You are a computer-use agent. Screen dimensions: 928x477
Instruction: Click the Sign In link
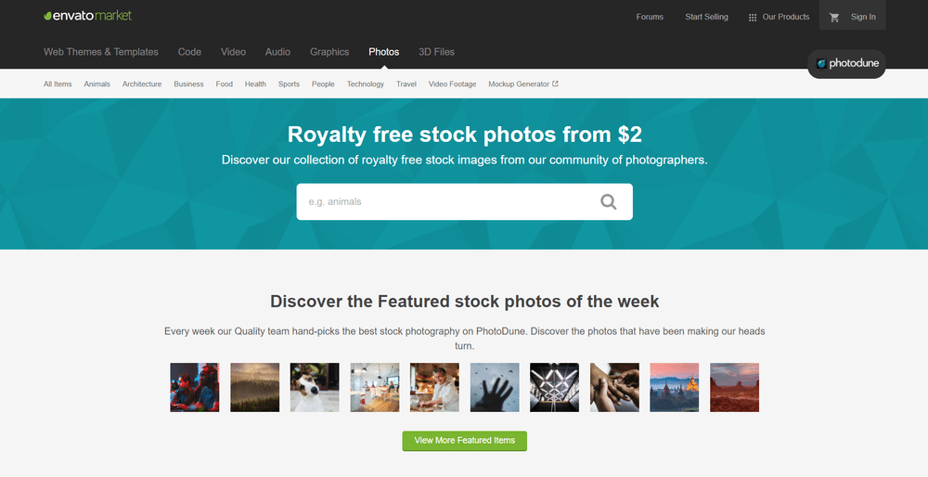coord(863,17)
